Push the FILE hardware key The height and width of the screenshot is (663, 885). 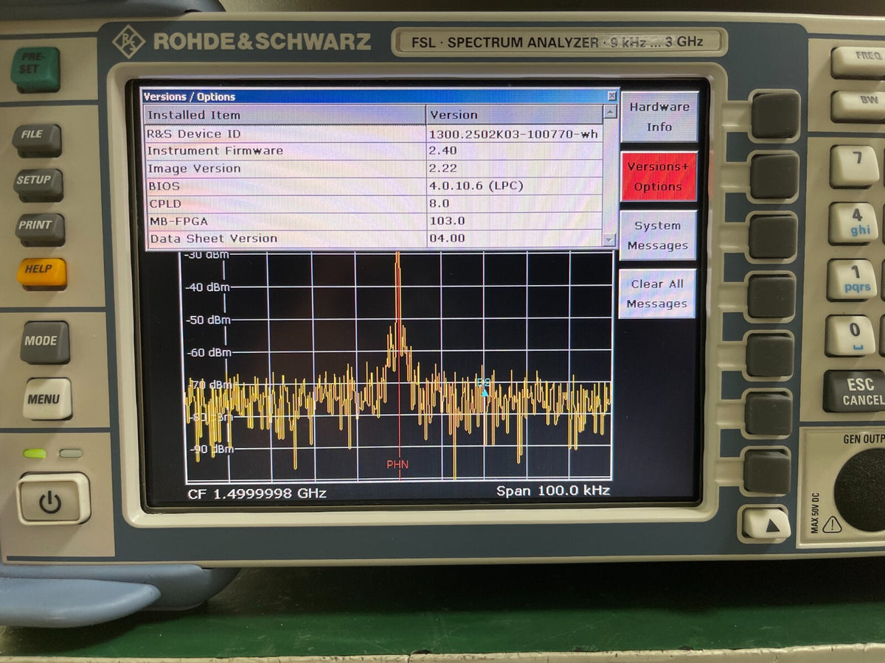tap(37, 139)
